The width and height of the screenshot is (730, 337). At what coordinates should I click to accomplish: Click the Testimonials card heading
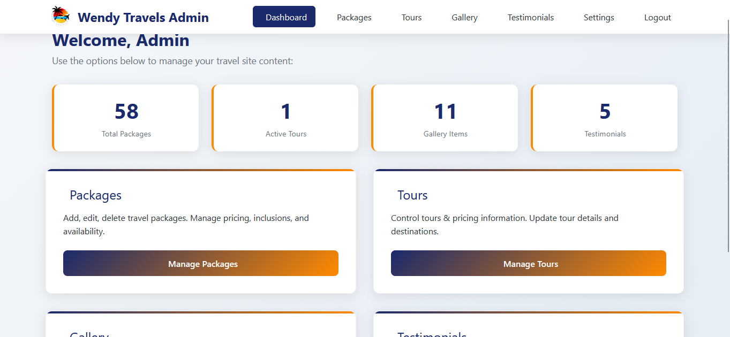(432, 334)
